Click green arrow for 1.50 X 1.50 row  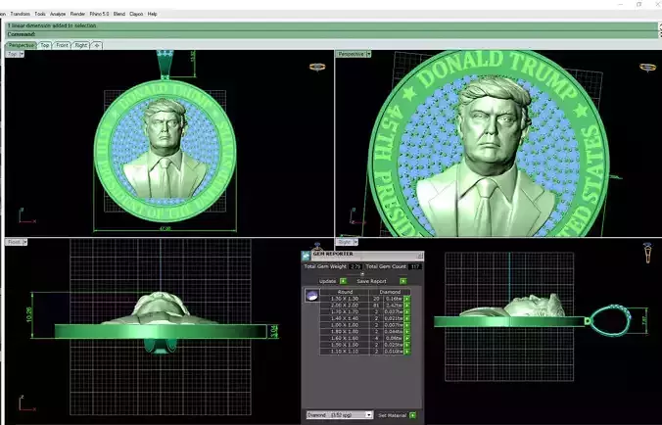coord(407,345)
